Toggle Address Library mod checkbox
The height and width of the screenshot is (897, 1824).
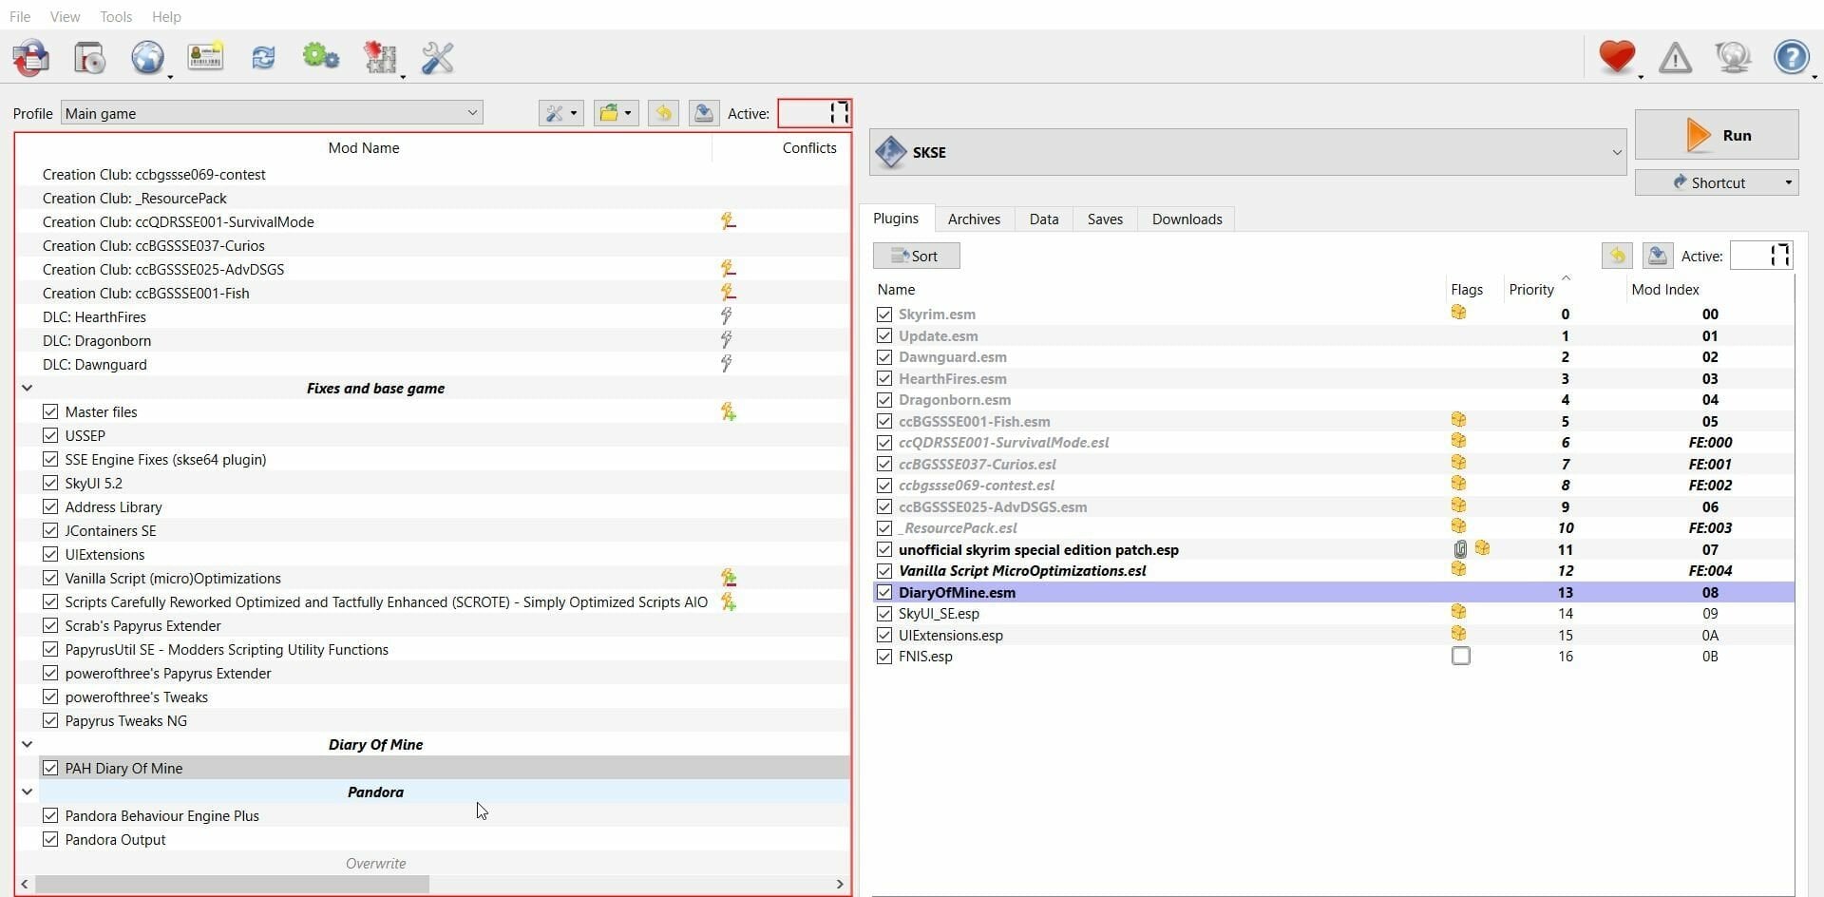click(x=50, y=506)
